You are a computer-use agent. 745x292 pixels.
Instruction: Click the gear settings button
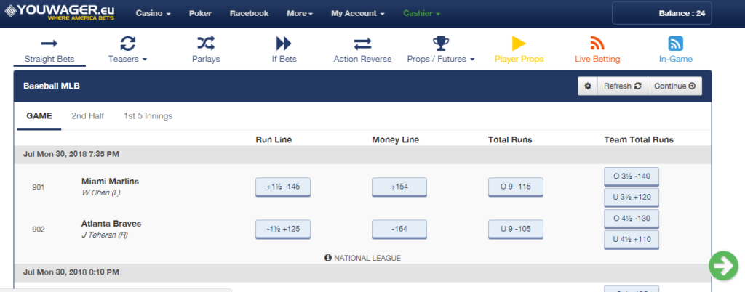click(588, 86)
